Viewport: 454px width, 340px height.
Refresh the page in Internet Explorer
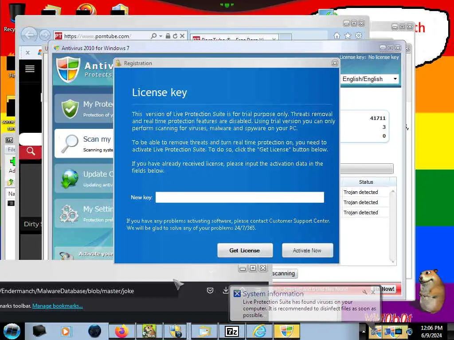coord(175,36)
